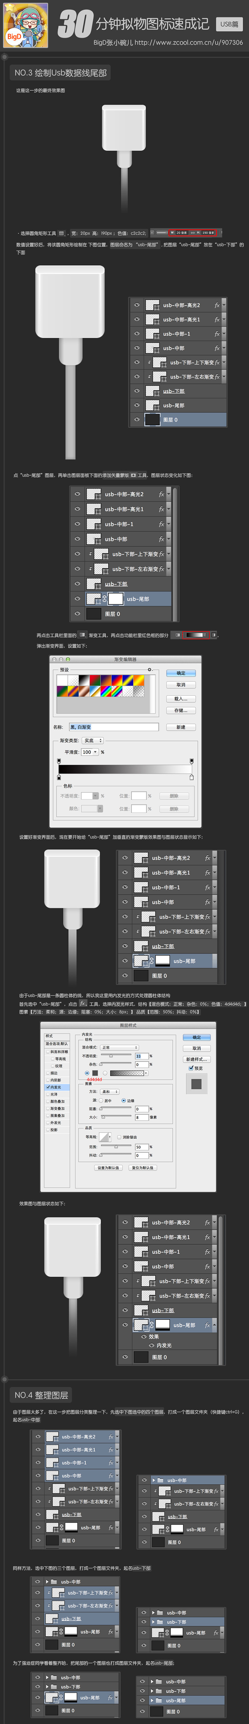Open the BigD cartoon avatar in header
The width and height of the screenshot is (249, 1724).
pyautogui.click(x=26, y=25)
